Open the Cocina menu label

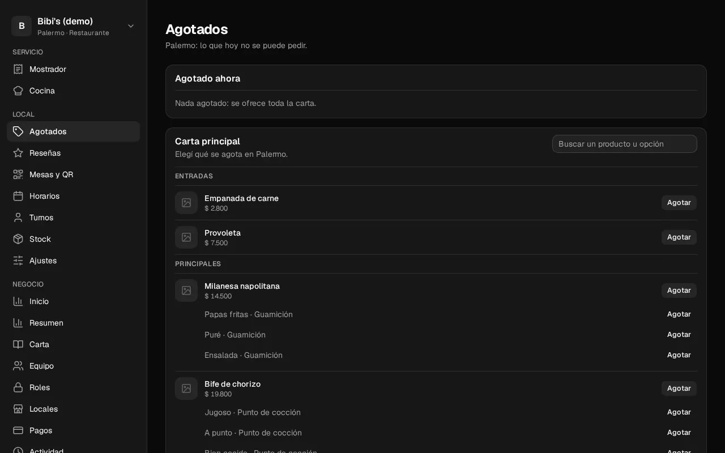click(x=42, y=91)
